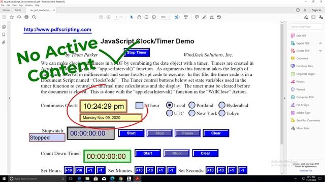Open the zoom percentage dropdown
325x182 pixels.
pyautogui.click(x=169, y=17)
